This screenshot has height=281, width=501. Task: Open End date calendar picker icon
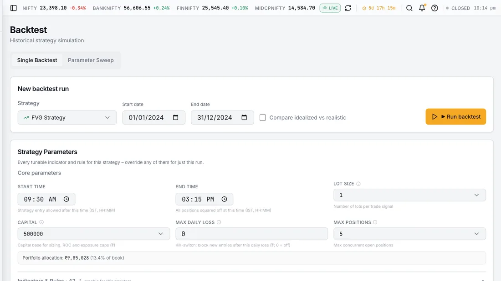pyautogui.click(x=244, y=117)
